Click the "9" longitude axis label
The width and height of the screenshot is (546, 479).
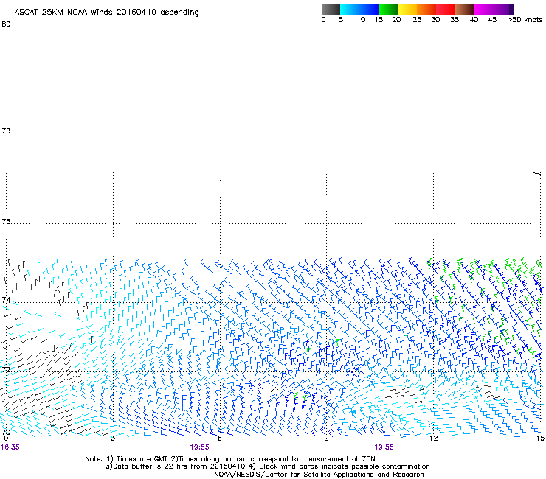pyautogui.click(x=326, y=438)
